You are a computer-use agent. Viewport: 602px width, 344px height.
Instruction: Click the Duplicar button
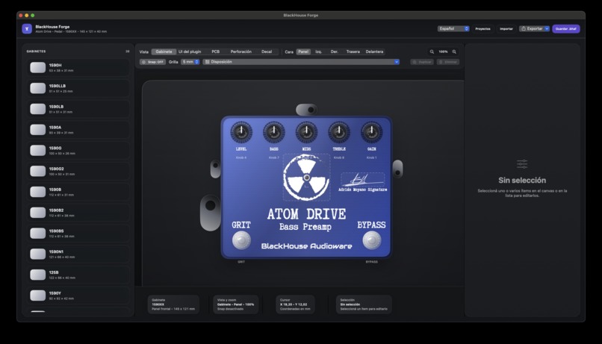coord(422,62)
